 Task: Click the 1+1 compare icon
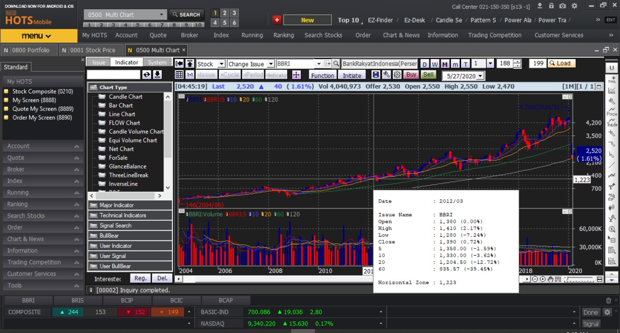190,75
